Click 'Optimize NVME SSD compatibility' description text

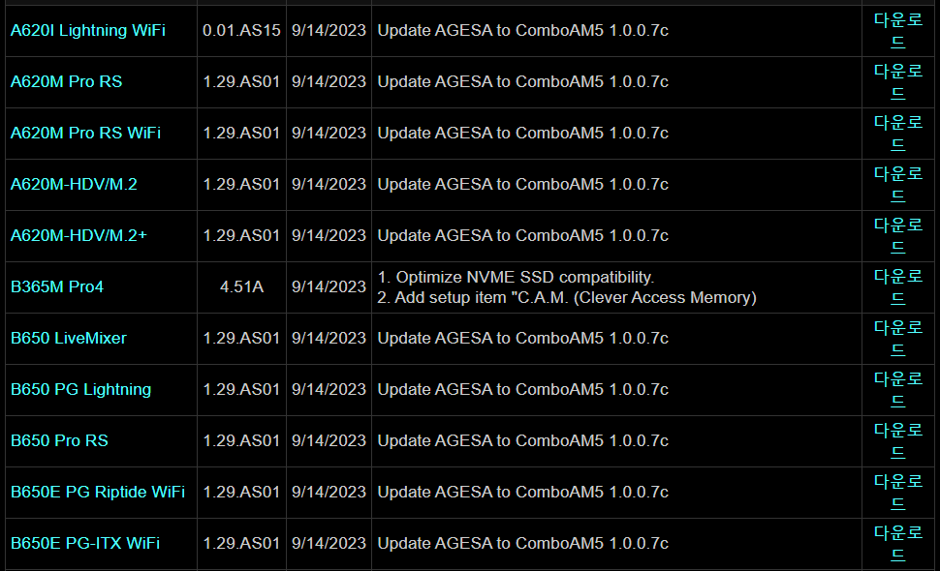[517, 278]
